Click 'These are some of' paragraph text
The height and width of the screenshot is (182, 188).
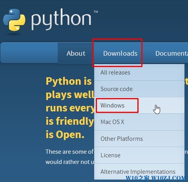coord(69,152)
